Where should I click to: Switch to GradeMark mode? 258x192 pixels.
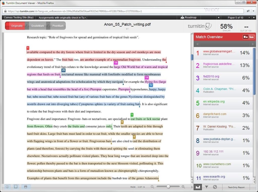(37, 26)
